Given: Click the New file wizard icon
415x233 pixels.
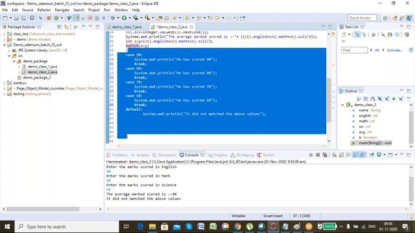Looking at the screenshot, I should (x=5, y=18).
